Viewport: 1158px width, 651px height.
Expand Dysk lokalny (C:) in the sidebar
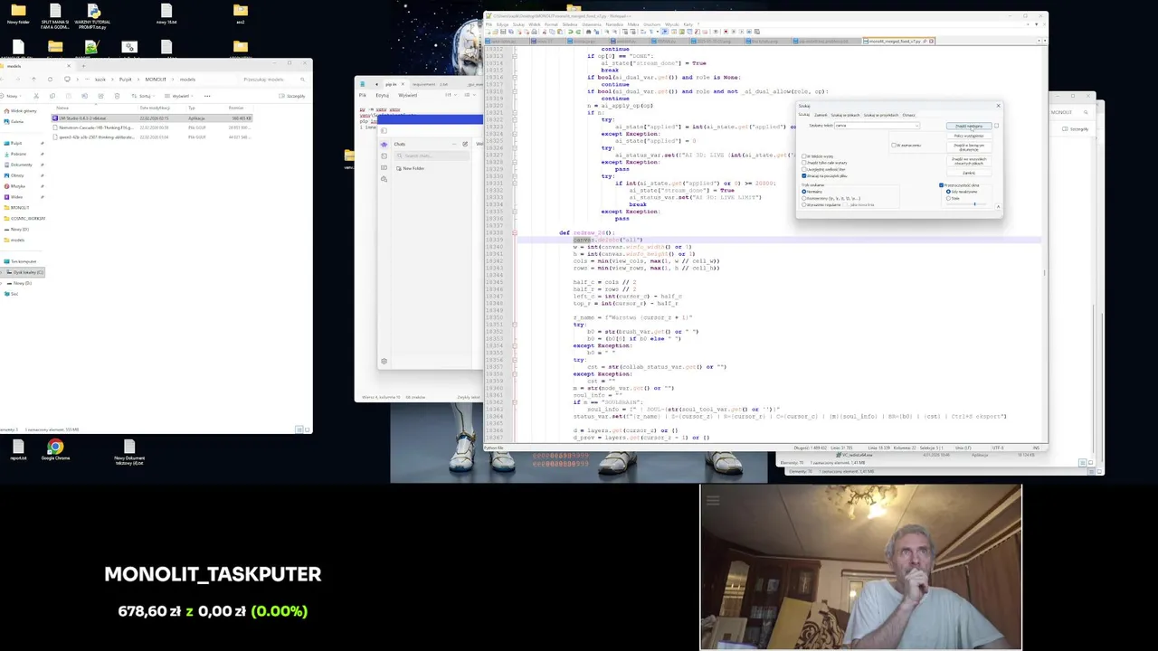3,272
